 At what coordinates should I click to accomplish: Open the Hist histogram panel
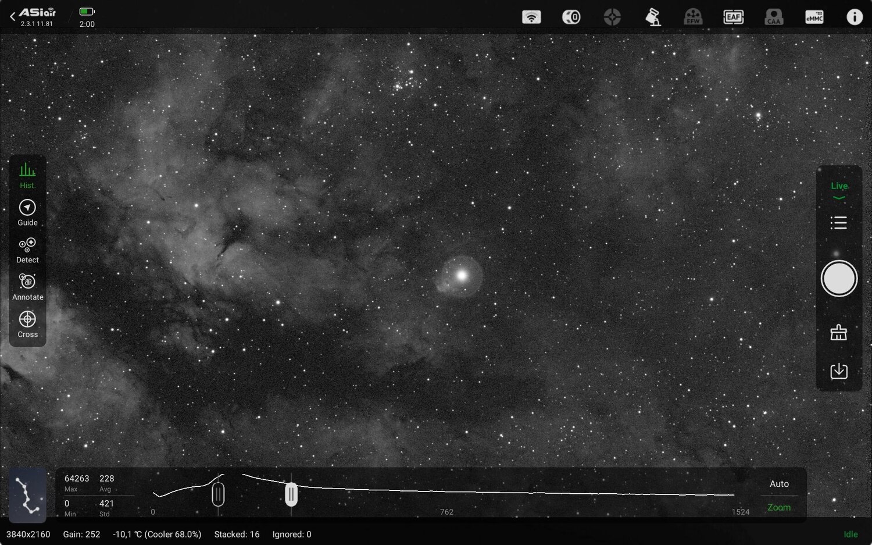pos(27,174)
